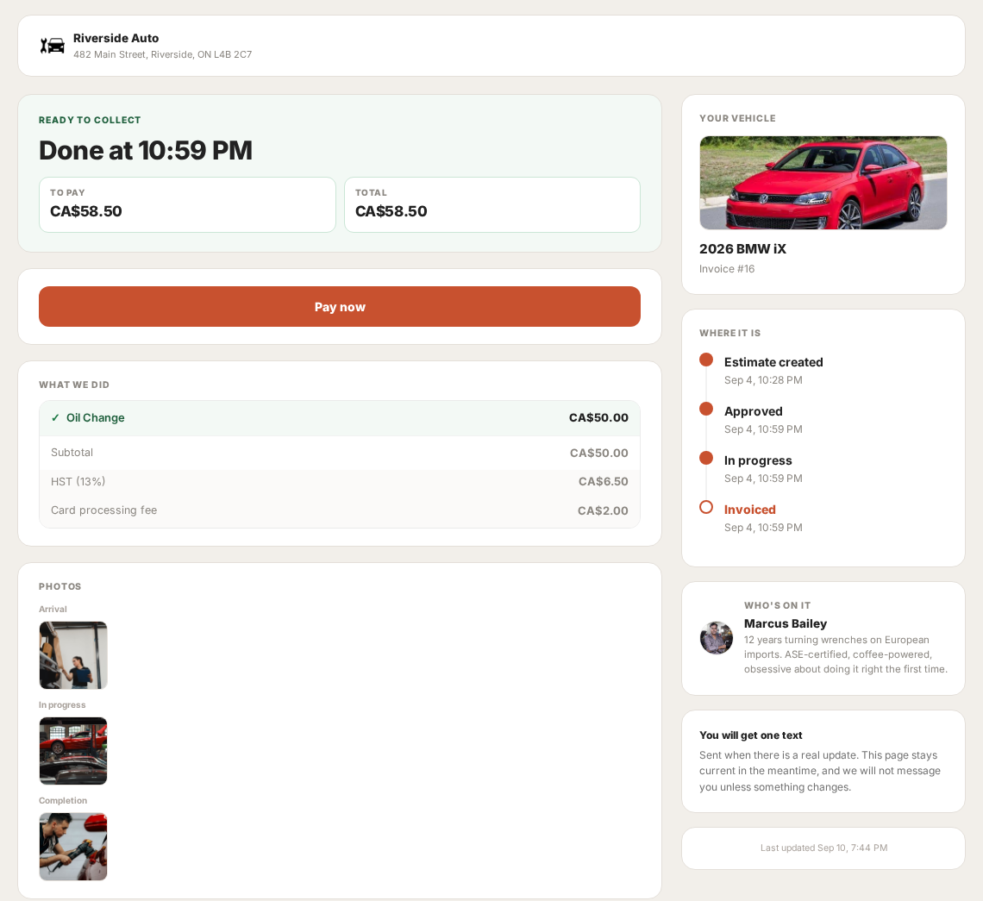
Task: Click the fee amount CA$2.00
Action: tap(603, 511)
